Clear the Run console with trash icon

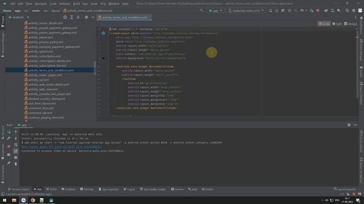(15, 164)
